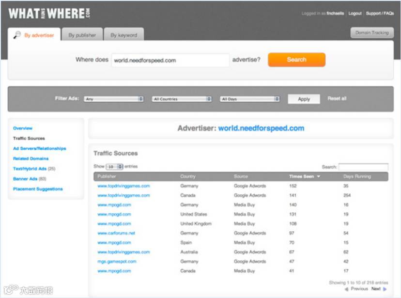The image size is (401, 298).
Task: Open Support / FAQs link
Action: click(x=380, y=13)
